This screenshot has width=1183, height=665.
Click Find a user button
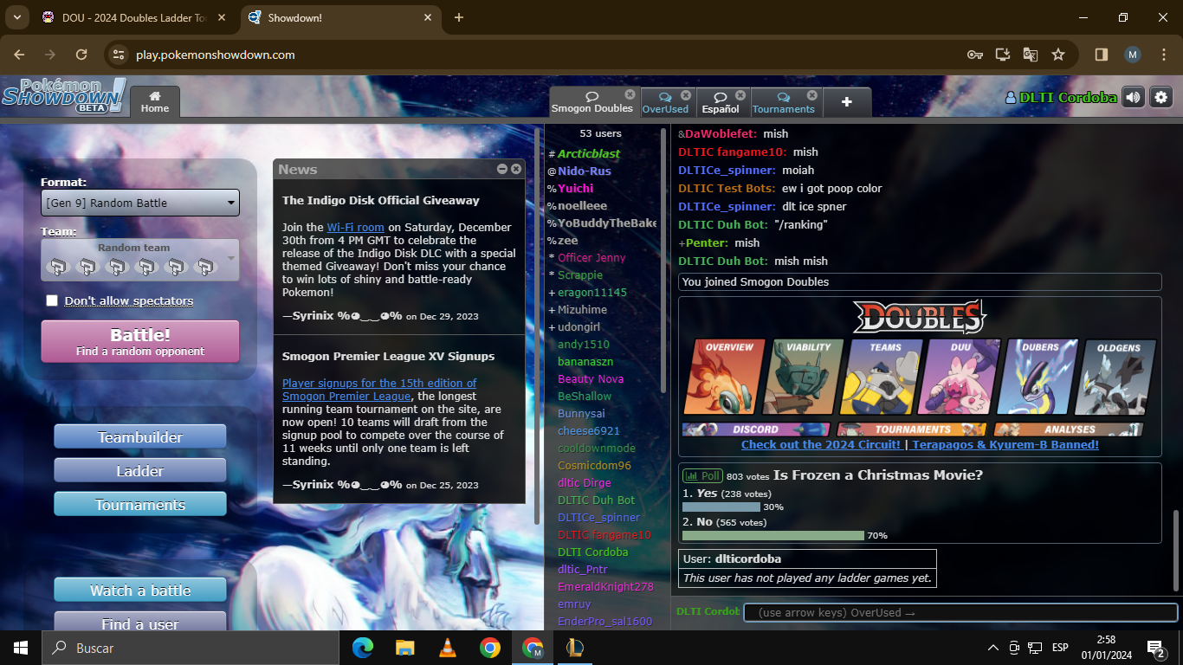pos(140,621)
